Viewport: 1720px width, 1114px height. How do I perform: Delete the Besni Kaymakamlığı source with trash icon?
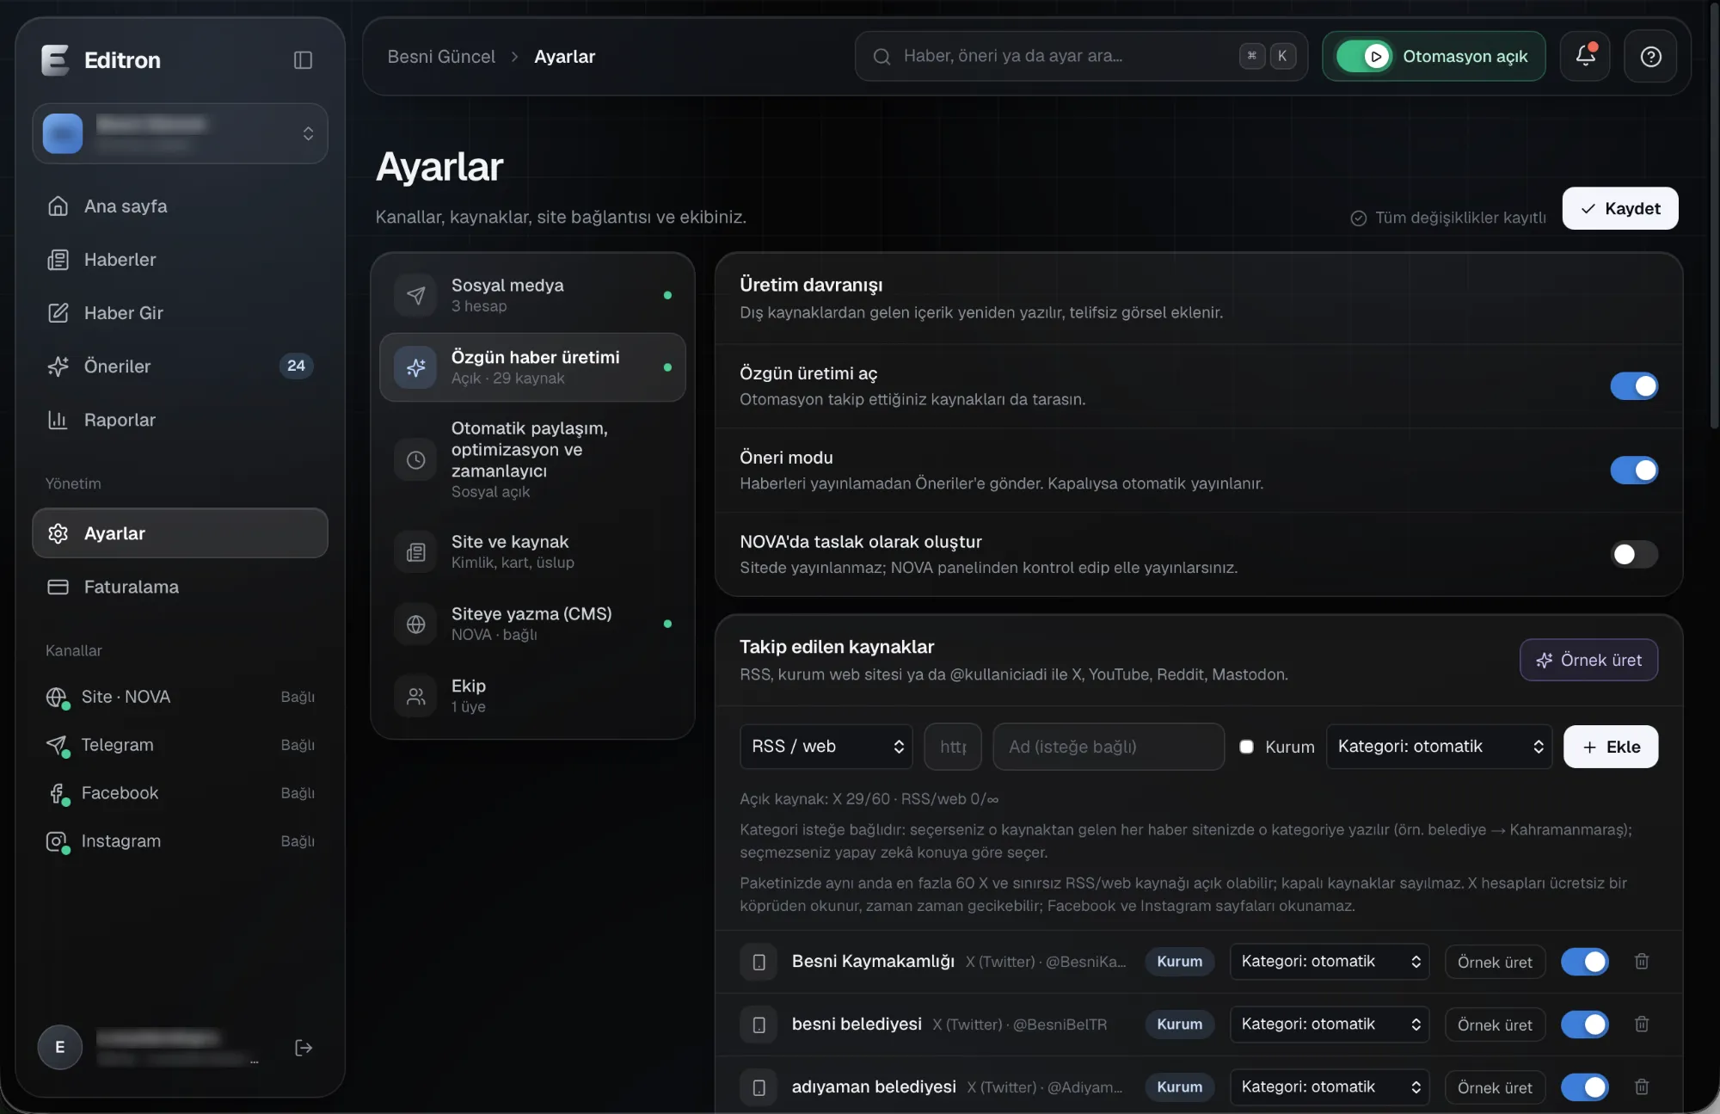click(1642, 962)
